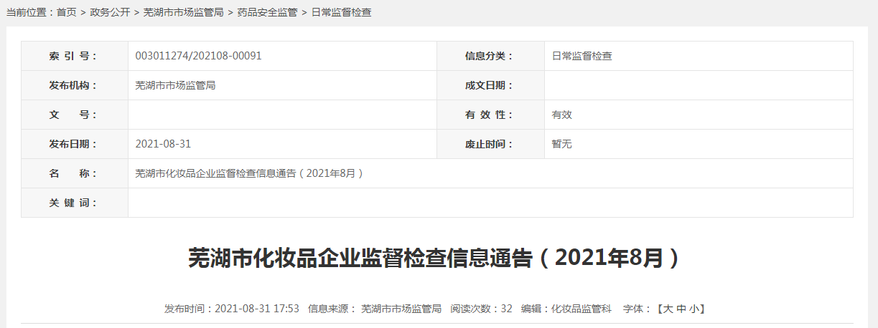Screen dimensions: 878x328
Task: Click the 索引号 label cell
Action: tap(75, 56)
